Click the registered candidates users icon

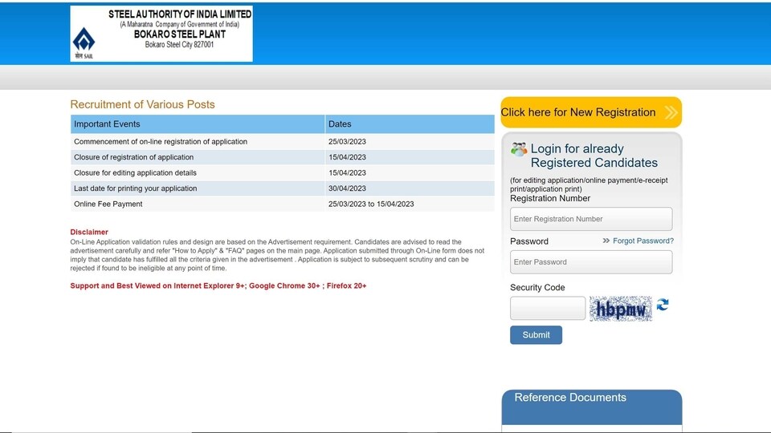tap(518, 149)
